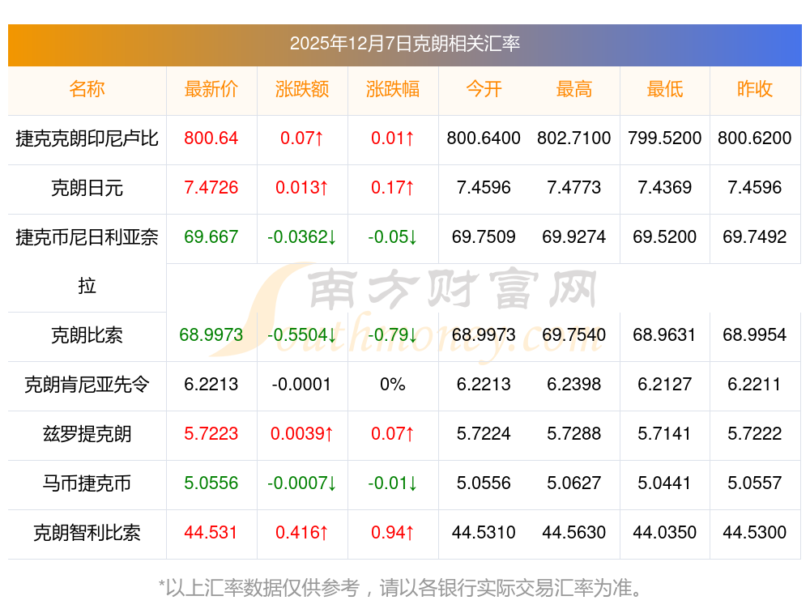Select the 马币捷克币 row name
The width and height of the screenshot is (810, 613).
pyautogui.click(x=87, y=483)
